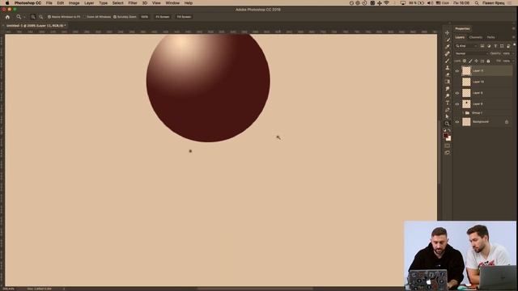Select the Clone Stamp tool
Screen dimensions: 518x291
click(x=448, y=68)
